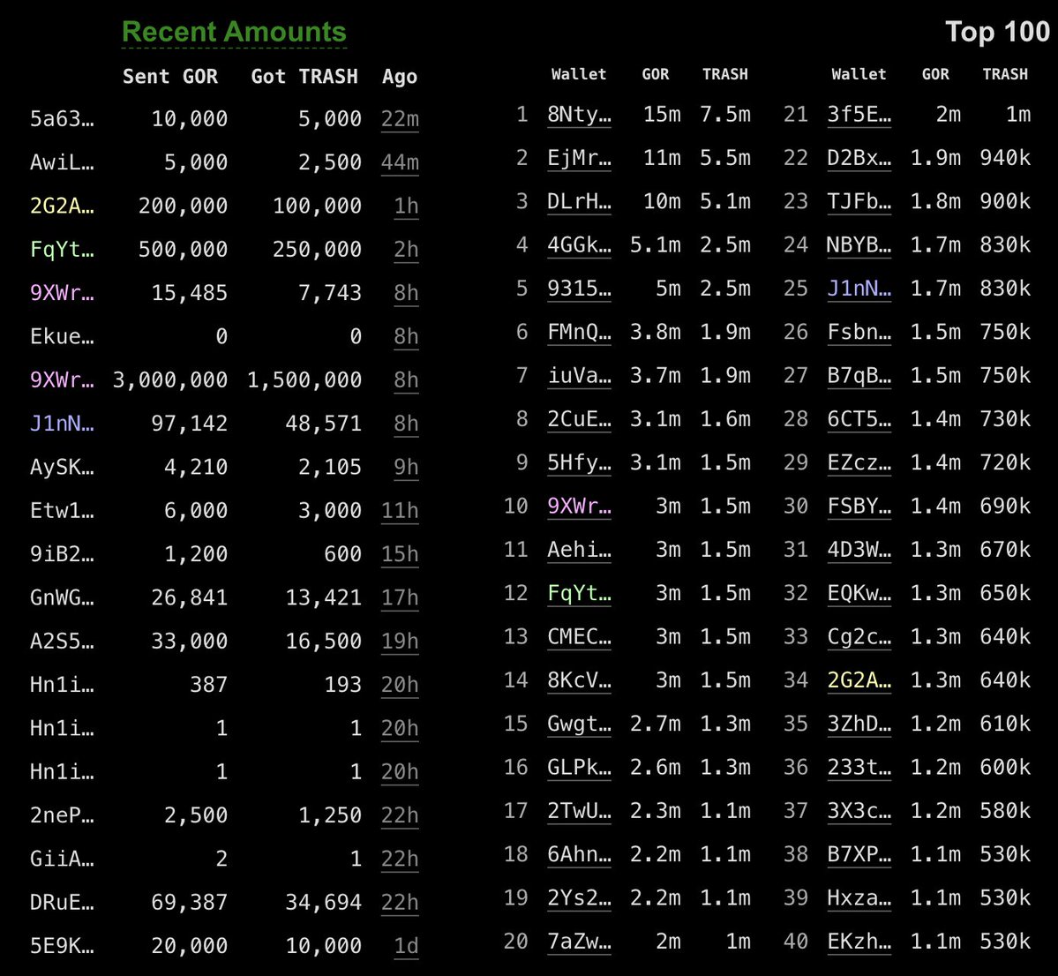1058x976 pixels.
Task: Open the blue J1nN… wallet at rank 25
Action: tap(859, 289)
